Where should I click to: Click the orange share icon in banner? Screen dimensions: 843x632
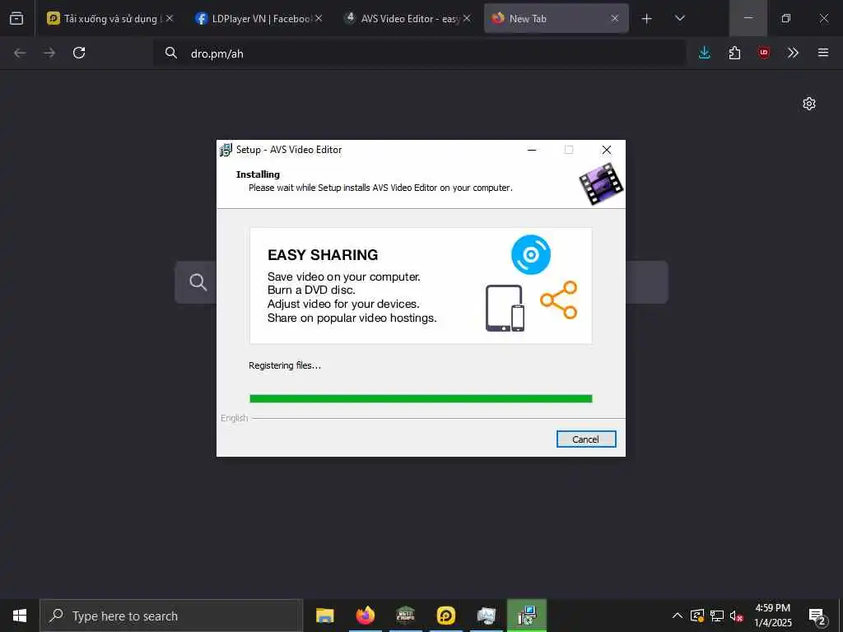pos(559,300)
